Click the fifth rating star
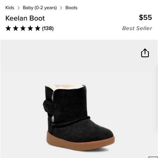This screenshot has width=158, height=158. [38, 28]
